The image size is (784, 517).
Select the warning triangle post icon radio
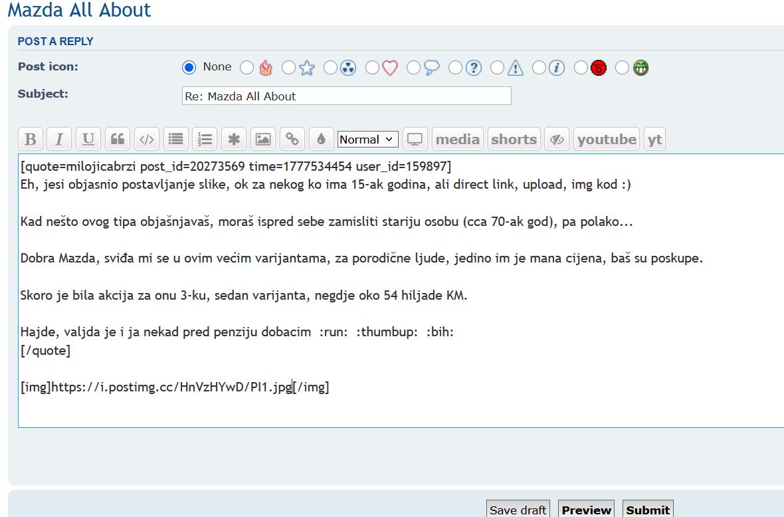pyautogui.click(x=497, y=68)
